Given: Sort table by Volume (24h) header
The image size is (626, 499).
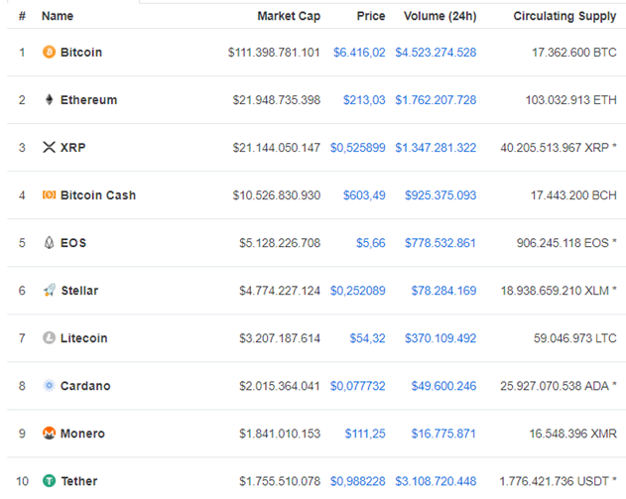Looking at the screenshot, I should tap(439, 16).
